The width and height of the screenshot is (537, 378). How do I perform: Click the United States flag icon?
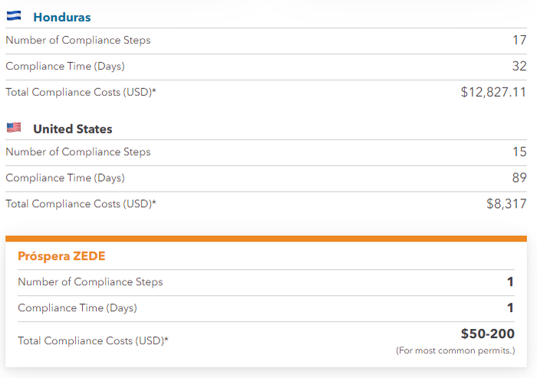click(x=14, y=128)
